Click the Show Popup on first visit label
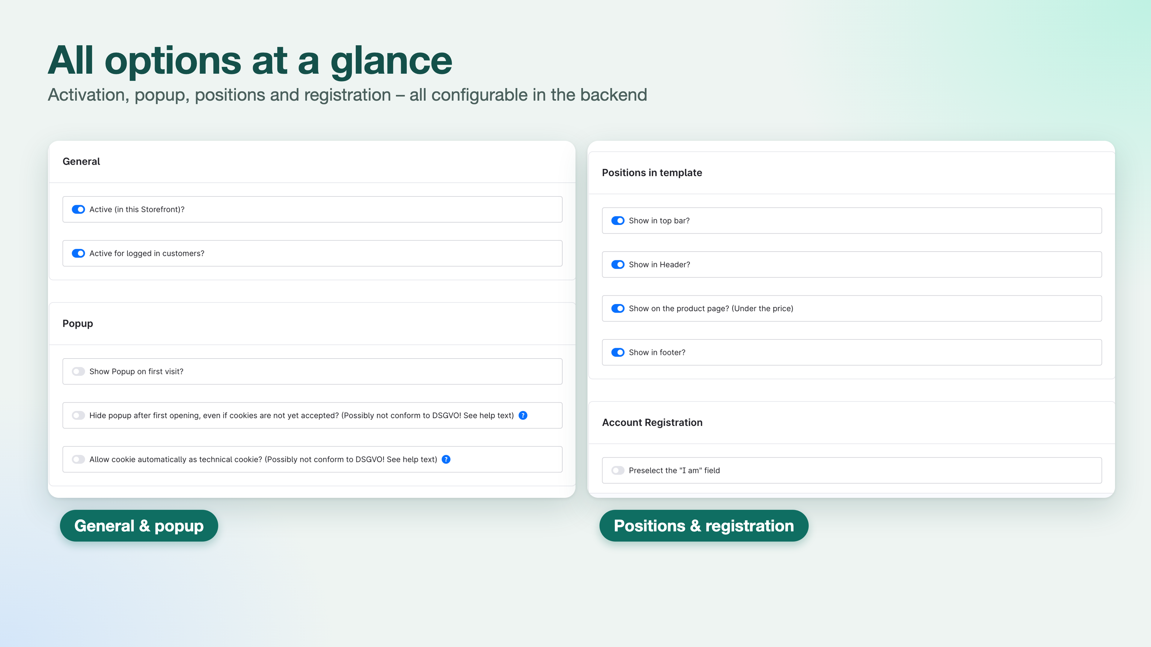The image size is (1151, 647). click(x=136, y=371)
